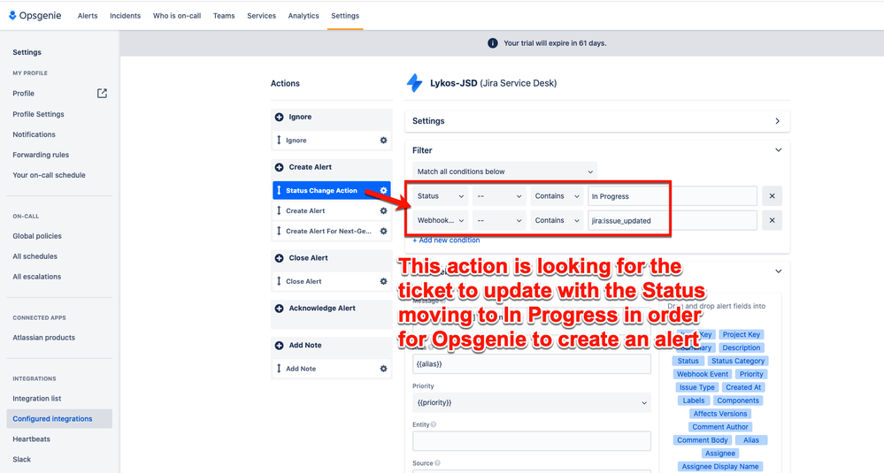Click Add new condition link
The width and height of the screenshot is (884, 473).
tap(447, 240)
